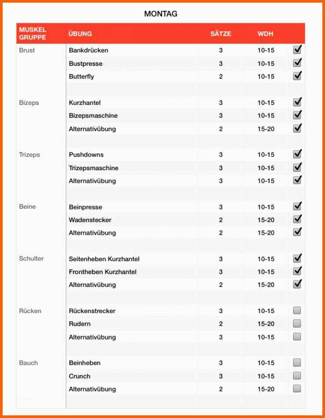Uncheck Seitenheben Kurzhantel checkbox
Viewport: 325px width, 418px height.
[x=297, y=259]
